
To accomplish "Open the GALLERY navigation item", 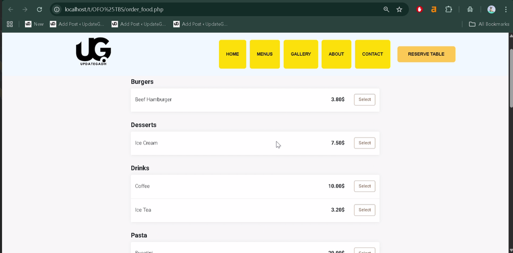I will coord(301,54).
